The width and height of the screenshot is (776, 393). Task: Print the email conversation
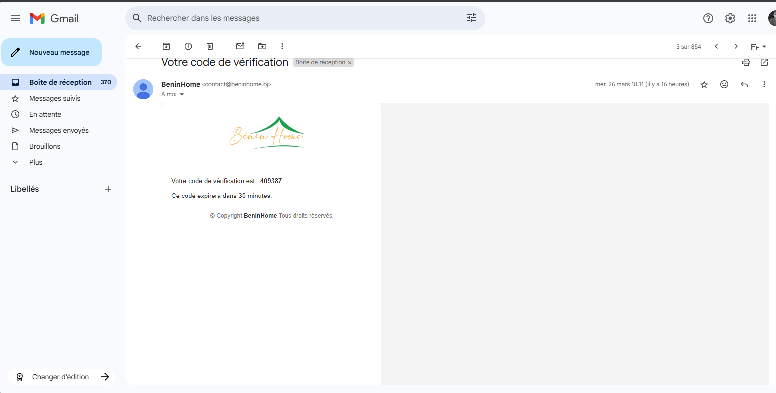point(746,62)
